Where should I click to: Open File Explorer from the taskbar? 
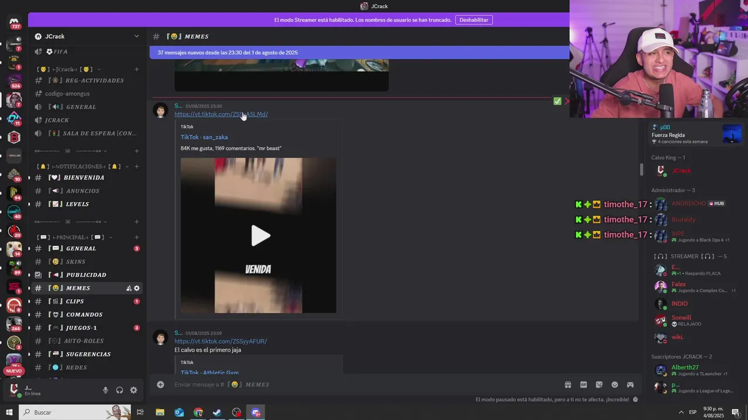[x=160, y=412]
